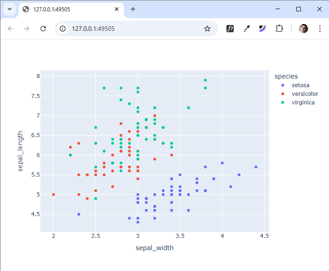329x271 pixels.
Task: Expand the tab search dropdown arrow
Action: click(9, 9)
